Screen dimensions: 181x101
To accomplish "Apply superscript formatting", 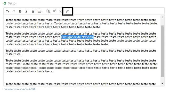I will pos(54,11).
